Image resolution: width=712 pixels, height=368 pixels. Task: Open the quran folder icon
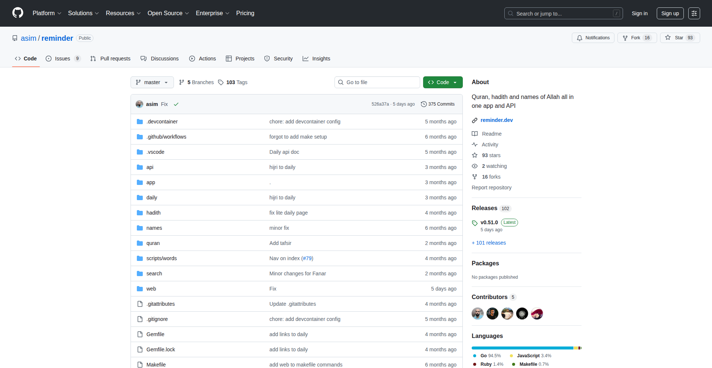[x=140, y=243]
